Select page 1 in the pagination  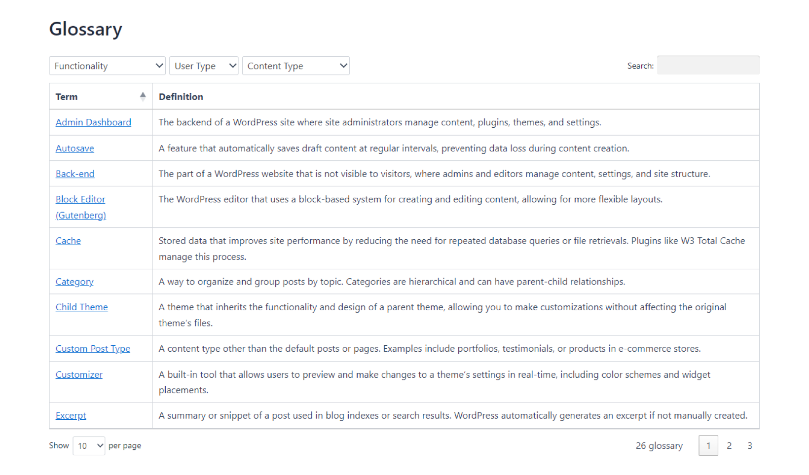(x=708, y=445)
